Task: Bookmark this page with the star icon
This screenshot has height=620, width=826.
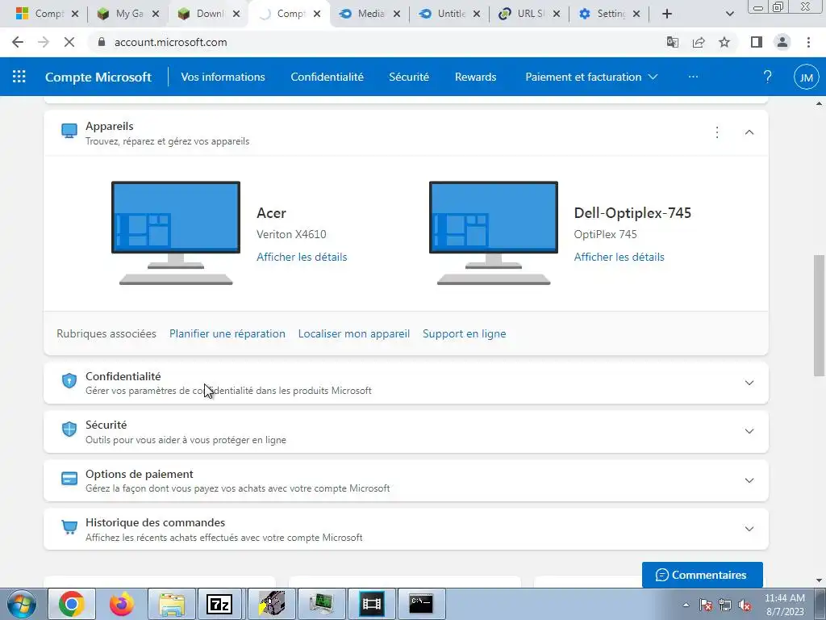Action: click(x=724, y=42)
